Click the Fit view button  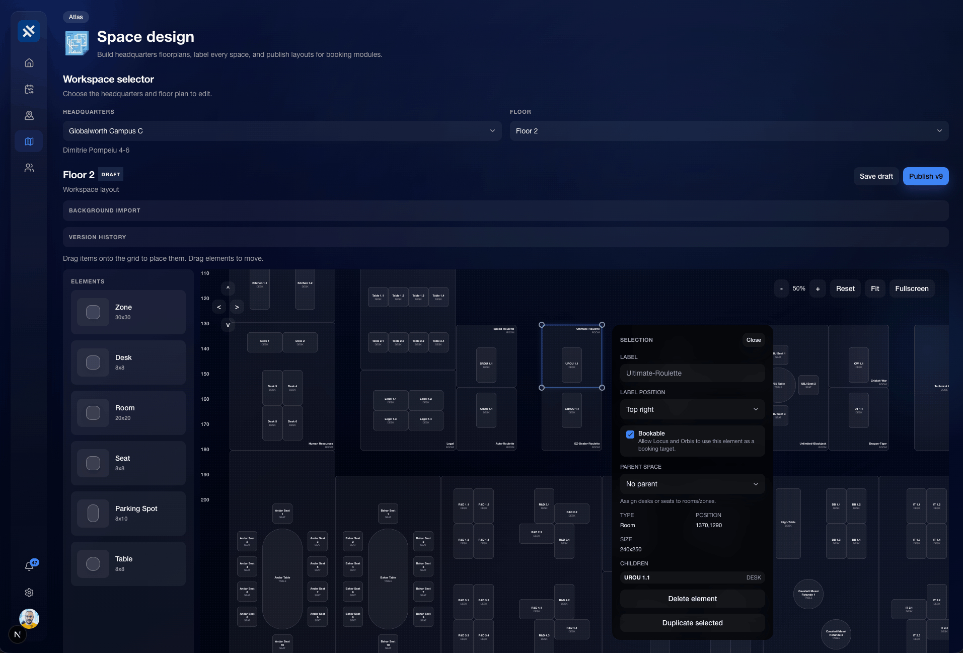click(875, 288)
